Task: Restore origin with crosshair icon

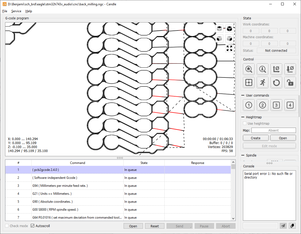Action: [249, 83]
